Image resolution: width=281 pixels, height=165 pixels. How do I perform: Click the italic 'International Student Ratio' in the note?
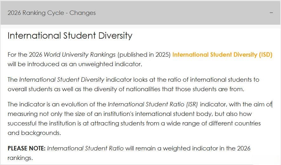click(x=85, y=148)
